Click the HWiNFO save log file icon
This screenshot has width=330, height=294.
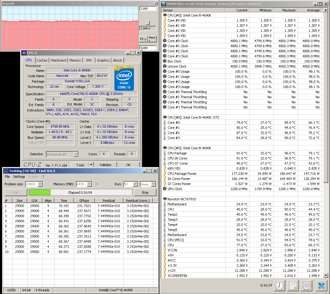click(293, 286)
